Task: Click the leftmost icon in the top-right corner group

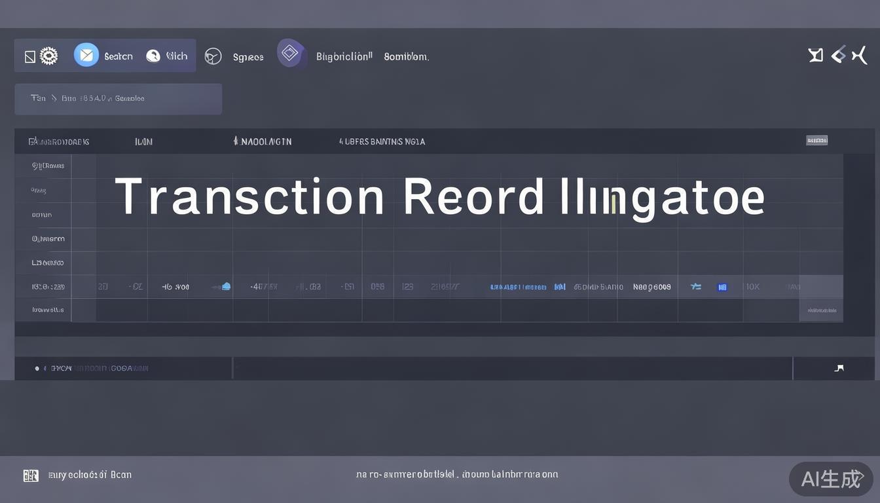Action: (x=815, y=56)
